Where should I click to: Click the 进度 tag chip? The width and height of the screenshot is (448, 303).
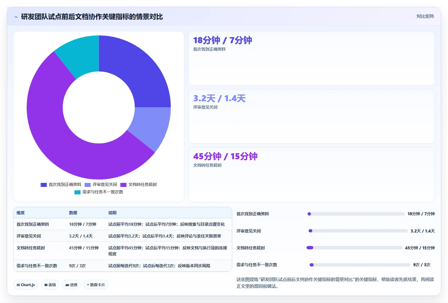71,285
